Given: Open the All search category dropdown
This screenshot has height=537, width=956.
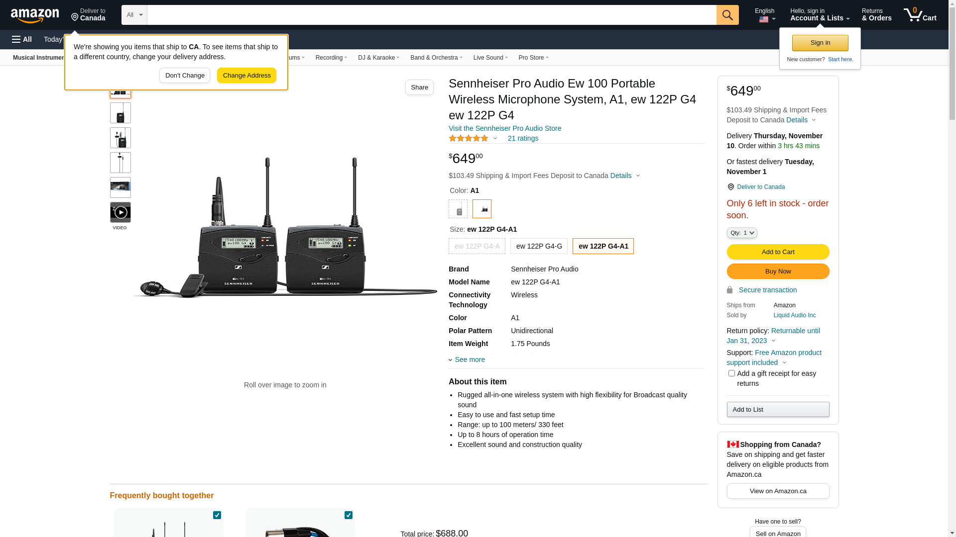Looking at the screenshot, I should click(134, 15).
